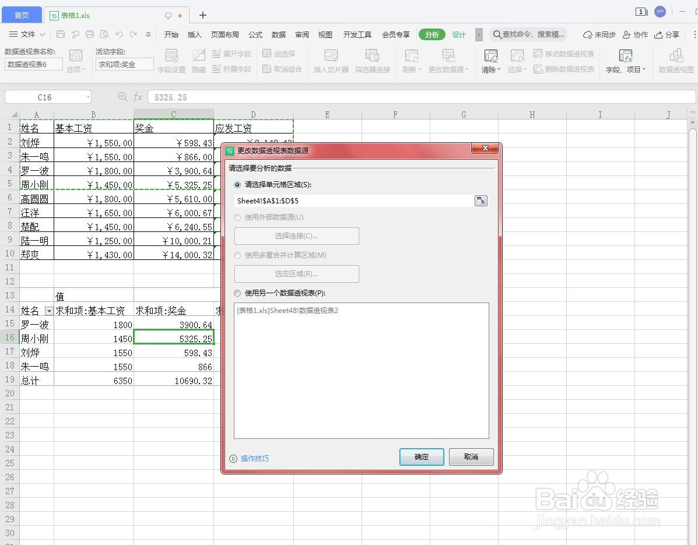
Task: Open the 开始 ribbon tab
Action: point(171,34)
